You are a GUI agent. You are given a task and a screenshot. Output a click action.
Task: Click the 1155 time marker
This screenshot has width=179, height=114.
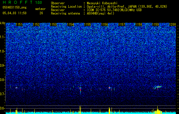[87, 25]
